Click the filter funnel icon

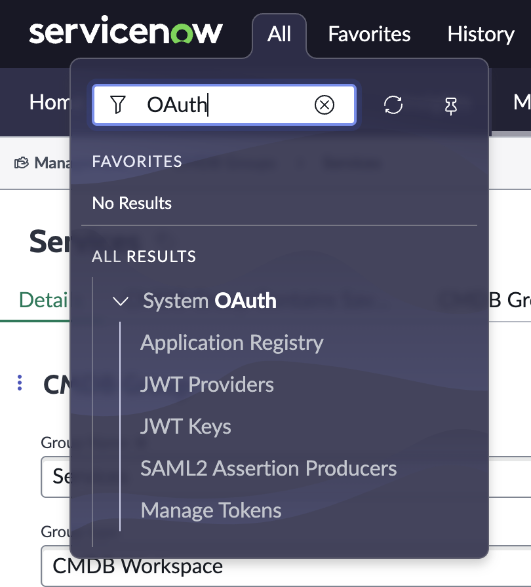tap(117, 104)
